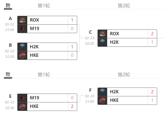Click HKE score 2 in match E
165x117 pixels.
pyautogui.click(x=72, y=106)
